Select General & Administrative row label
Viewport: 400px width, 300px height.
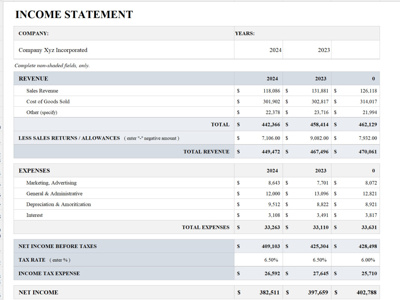tap(54, 194)
